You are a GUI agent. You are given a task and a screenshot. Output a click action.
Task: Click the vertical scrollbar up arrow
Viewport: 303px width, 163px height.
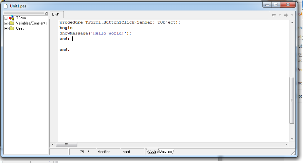pos(292,23)
